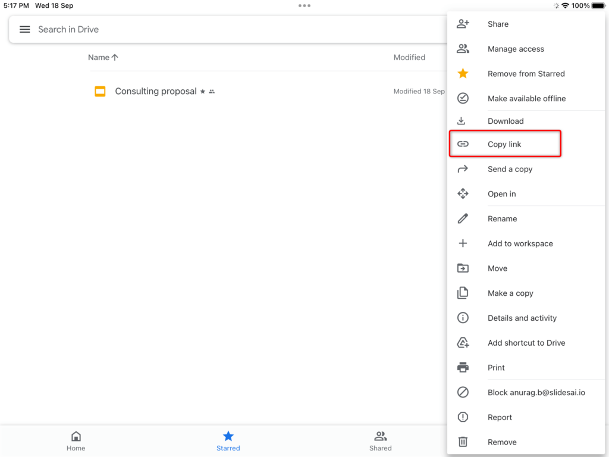Click the Details and activity option

coord(522,318)
